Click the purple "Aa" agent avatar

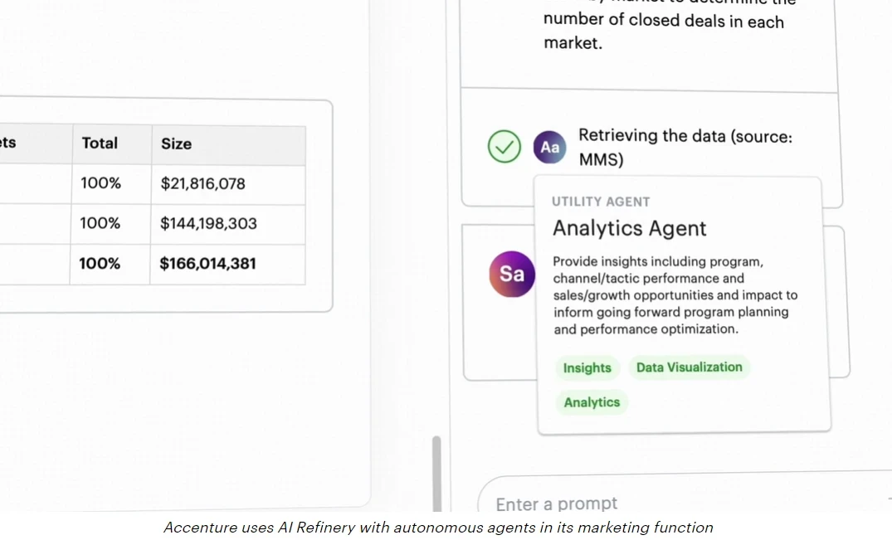tap(549, 147)
